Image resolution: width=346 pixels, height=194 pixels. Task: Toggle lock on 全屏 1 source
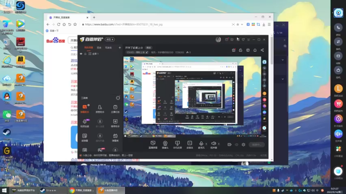[85, 53]
